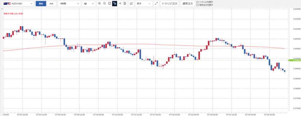Click the 移動平均線 (200, 終値) indicator label
This screenshot has height=116, width=301.
click(x=14, y=14)
